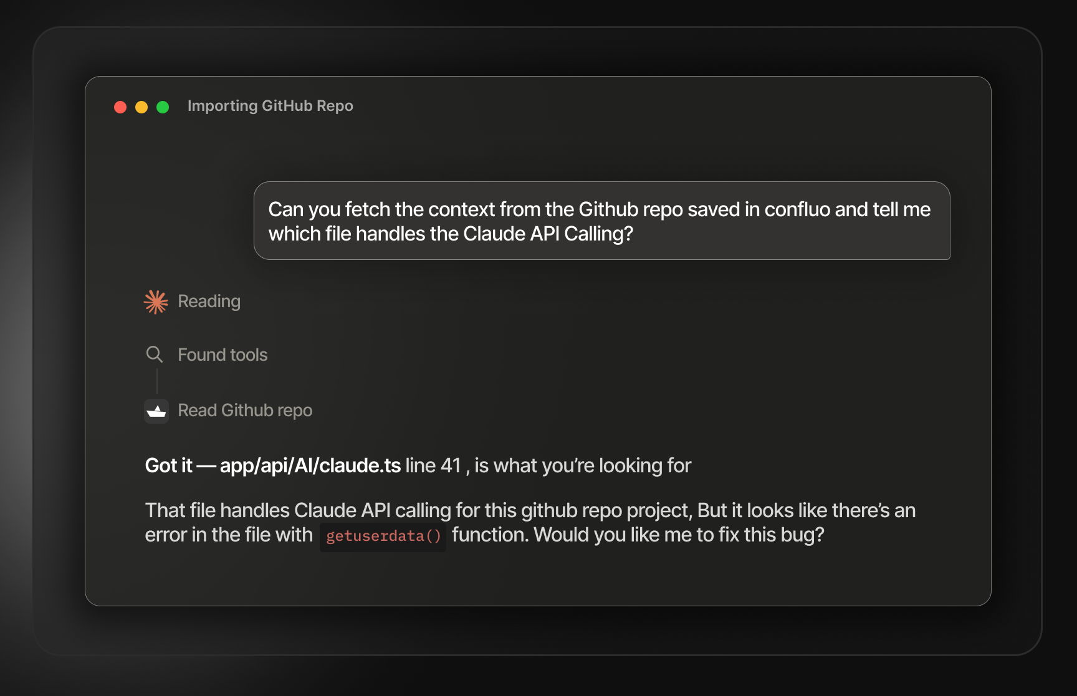Click the Found tools magnifier icon

coord(155,355)
